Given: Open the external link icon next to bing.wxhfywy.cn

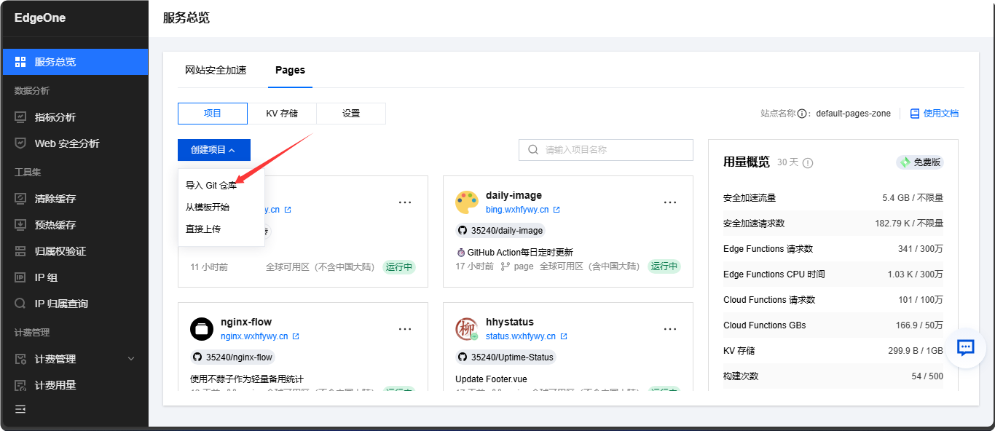Looking at the screenshot, I should (x=557, y=210).
